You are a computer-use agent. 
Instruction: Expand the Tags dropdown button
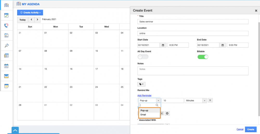141,84
